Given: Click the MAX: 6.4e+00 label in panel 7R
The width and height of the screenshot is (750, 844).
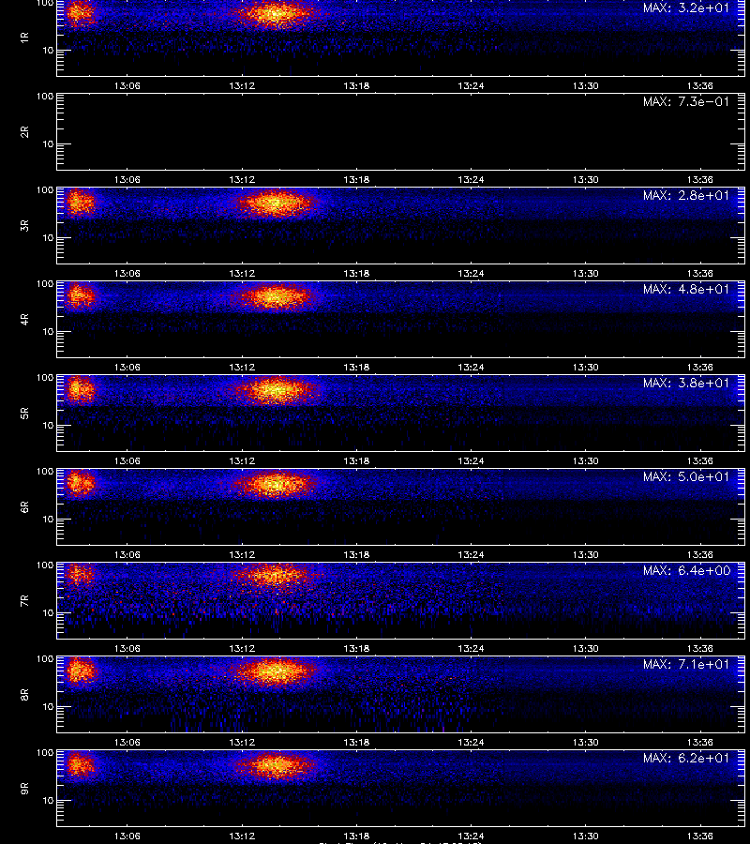Looking at the screenshot, I should click(x=686, y=570).
